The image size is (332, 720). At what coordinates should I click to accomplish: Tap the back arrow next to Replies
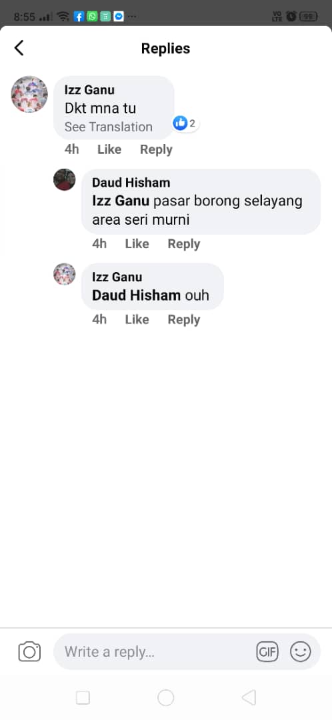click(19, 48)
